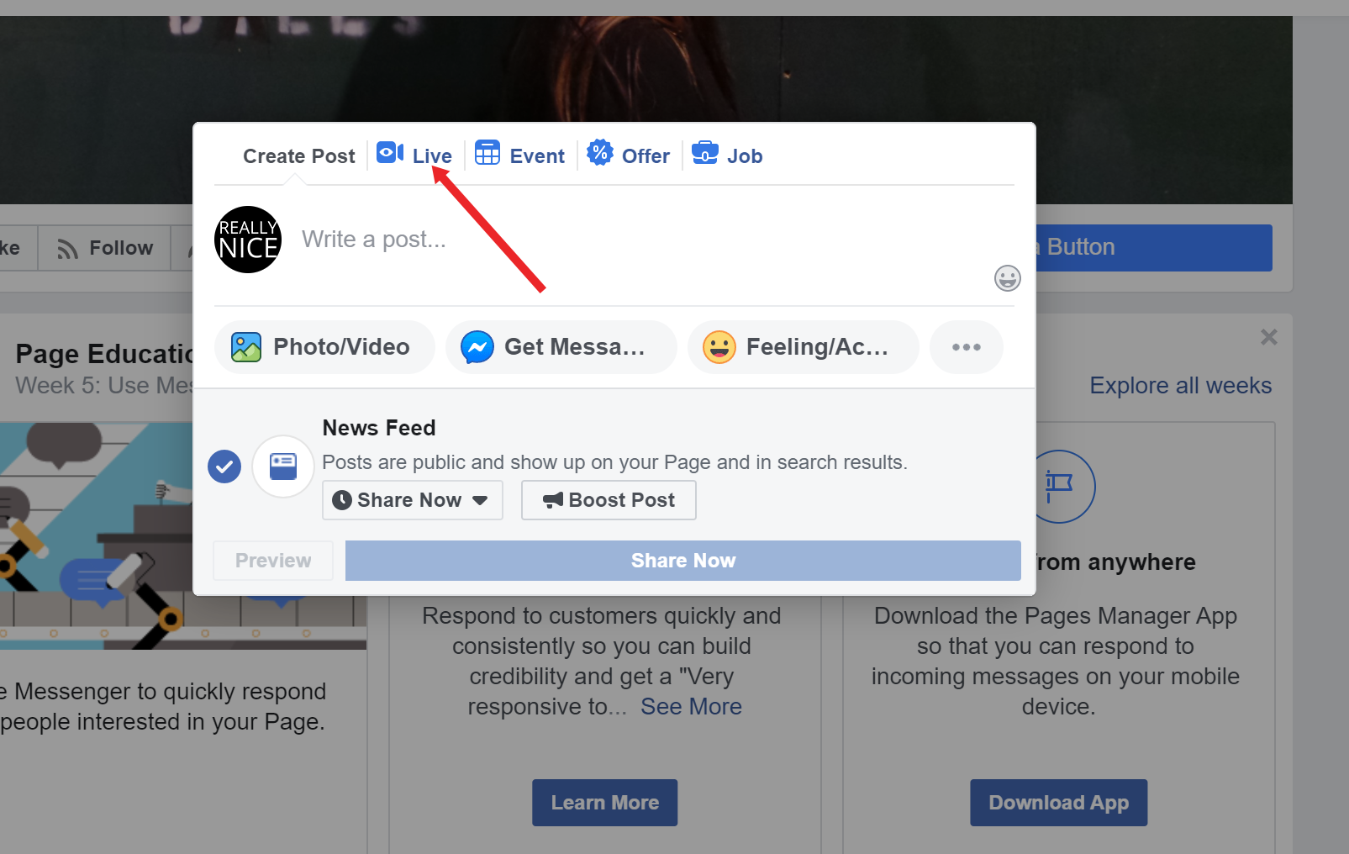Choose the Feeling/Activity option
This screenshot has height=854, width=1349.
pyautogui.click(x=803, y=347)
